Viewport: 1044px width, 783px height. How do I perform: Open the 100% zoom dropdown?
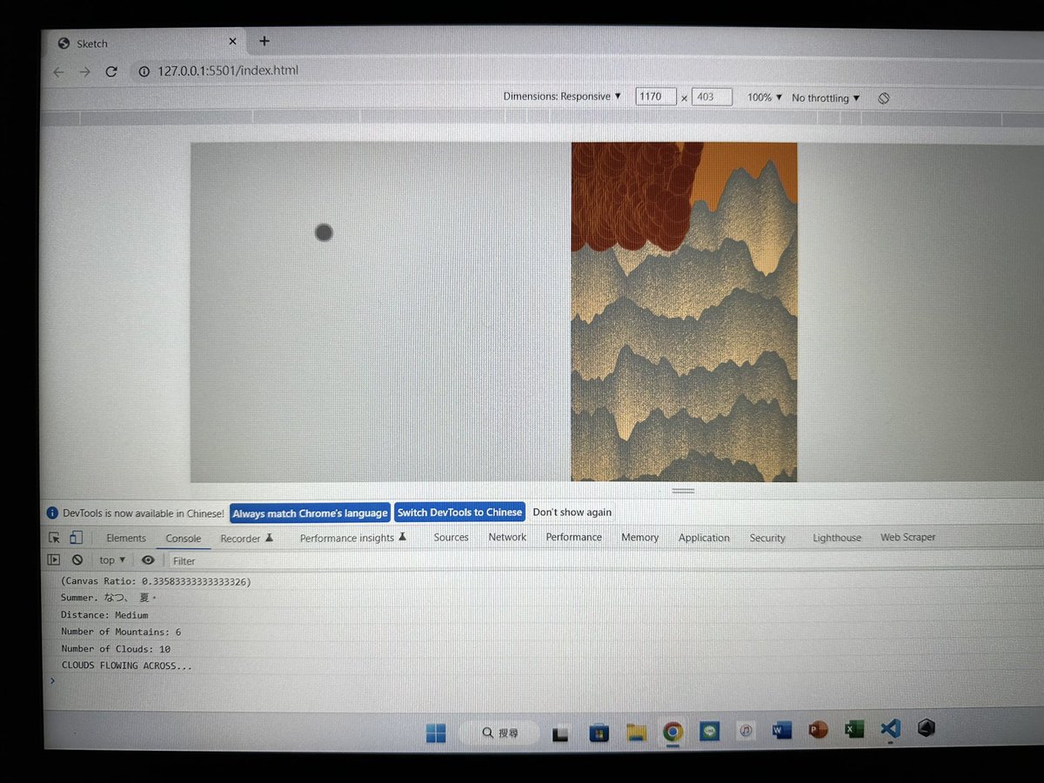point(765,97)
